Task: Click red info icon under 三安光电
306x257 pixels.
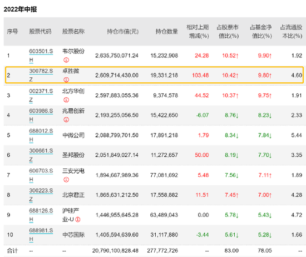Action: click(x=66, y=180)
